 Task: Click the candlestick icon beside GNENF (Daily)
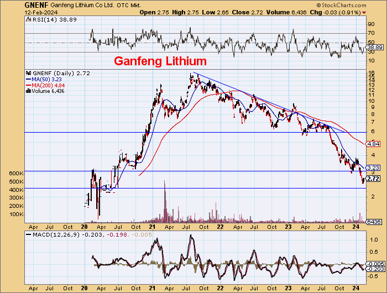click(29, 74)
